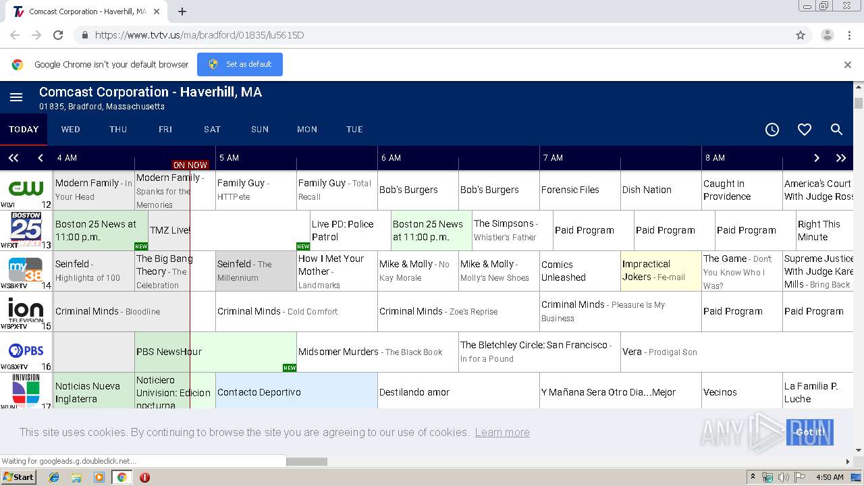Close the Comcast Corporation tab
864x486 pixels.
(x=157, y=11)
